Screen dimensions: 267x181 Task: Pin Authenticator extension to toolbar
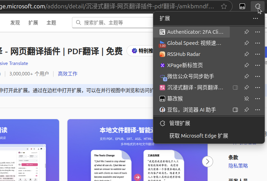coord(246,32)
